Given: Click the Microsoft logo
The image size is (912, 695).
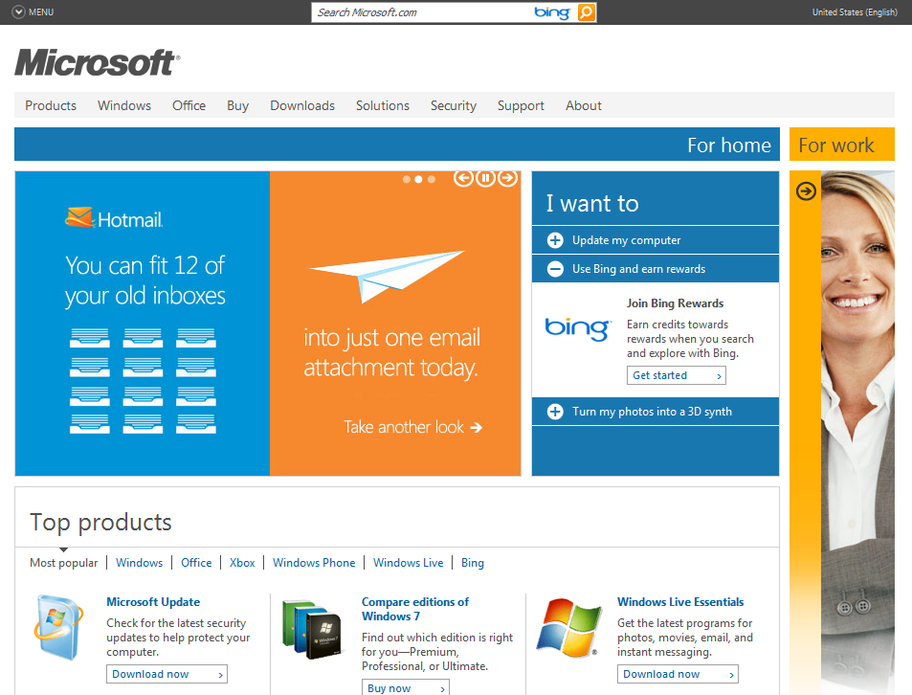Looking at the screenshot, I should coord(97,63).
